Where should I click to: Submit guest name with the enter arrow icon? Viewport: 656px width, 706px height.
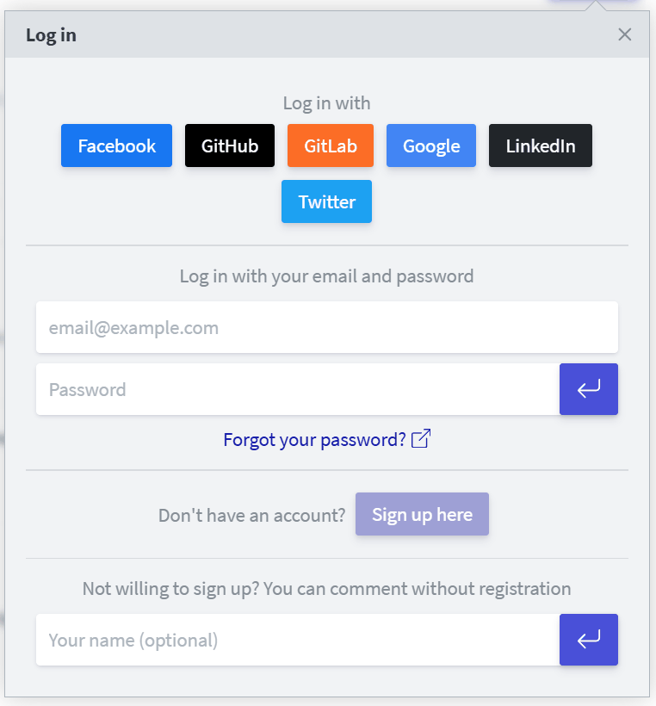(589, 640)
